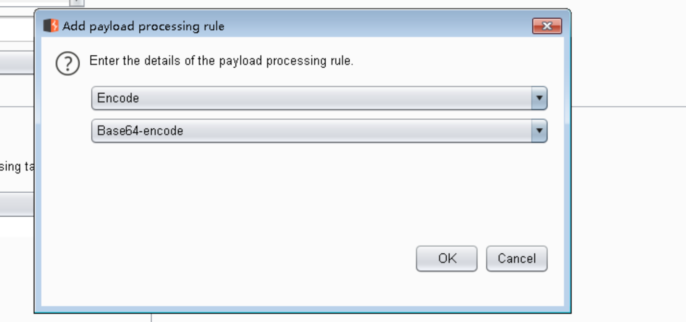Screen dimensions: 686x322
Task: Click the empty title bar area left of the close button
Action: click(384, 26)
